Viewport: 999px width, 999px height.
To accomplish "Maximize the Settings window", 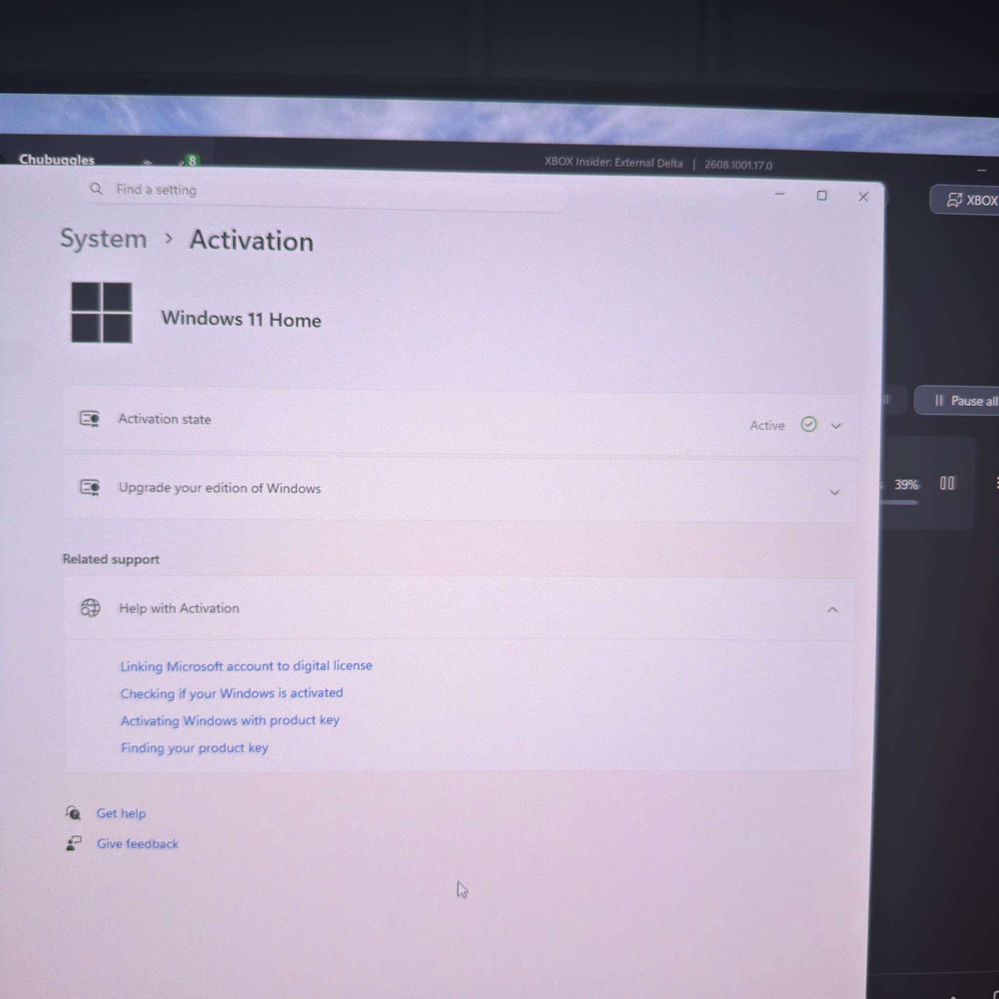I will (821, 196).
